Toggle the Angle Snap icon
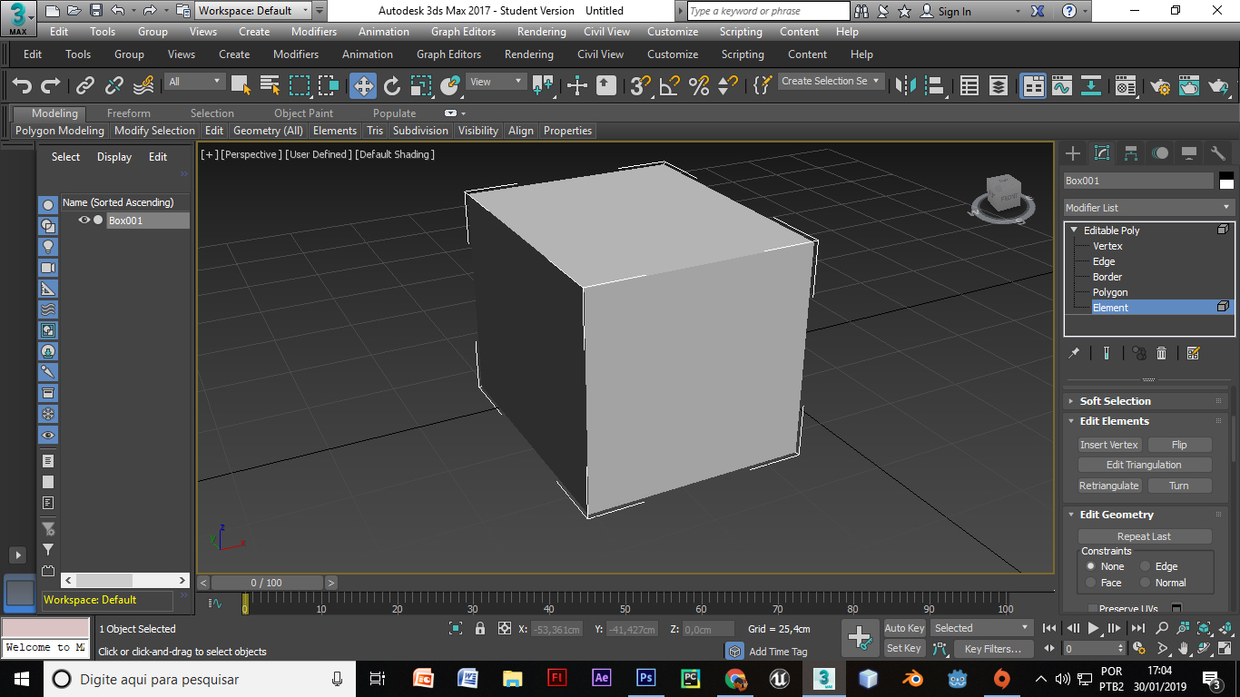 pyautogui.click(x=670, y=85)
